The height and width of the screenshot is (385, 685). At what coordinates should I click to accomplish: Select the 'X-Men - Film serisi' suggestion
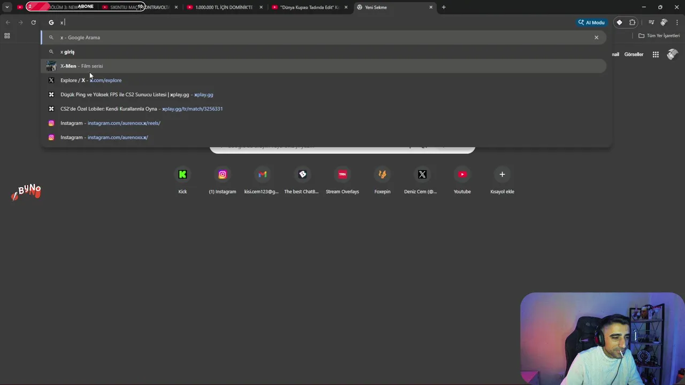323,66
